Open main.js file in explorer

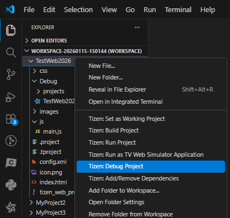pyautogui.click(x=52, y=131)
